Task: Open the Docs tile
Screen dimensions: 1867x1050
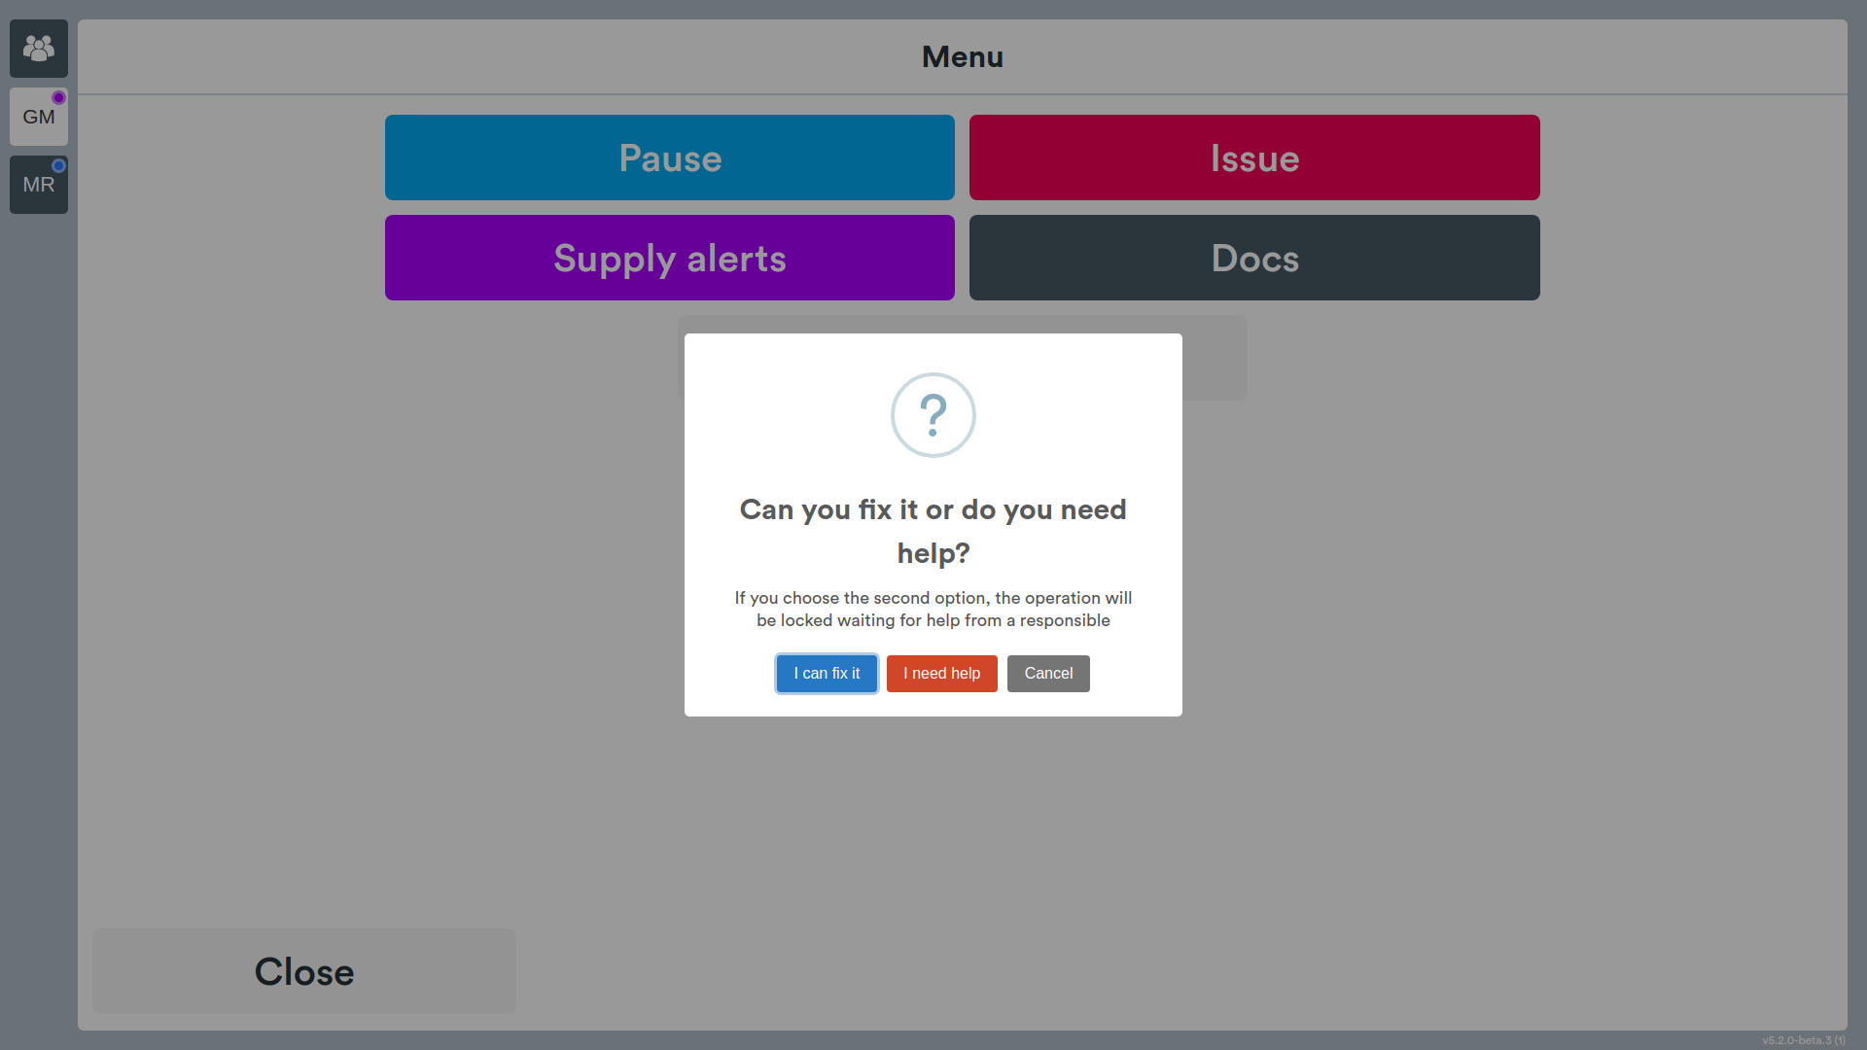Action: (x=1254, y=258)
